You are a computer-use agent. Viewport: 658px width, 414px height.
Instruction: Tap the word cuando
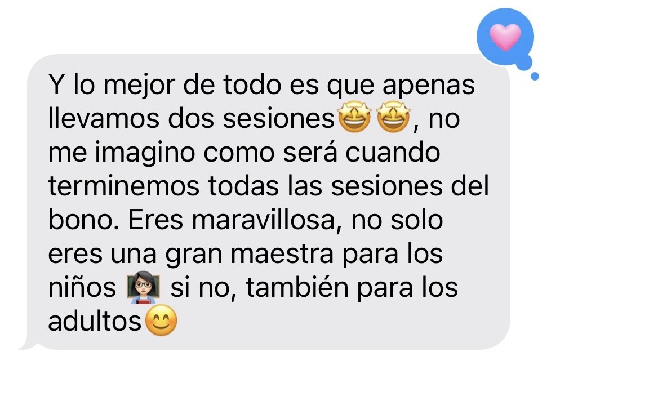coord(393,152)
